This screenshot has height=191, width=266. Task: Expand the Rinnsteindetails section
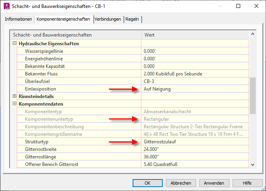(x=15, y=96)
